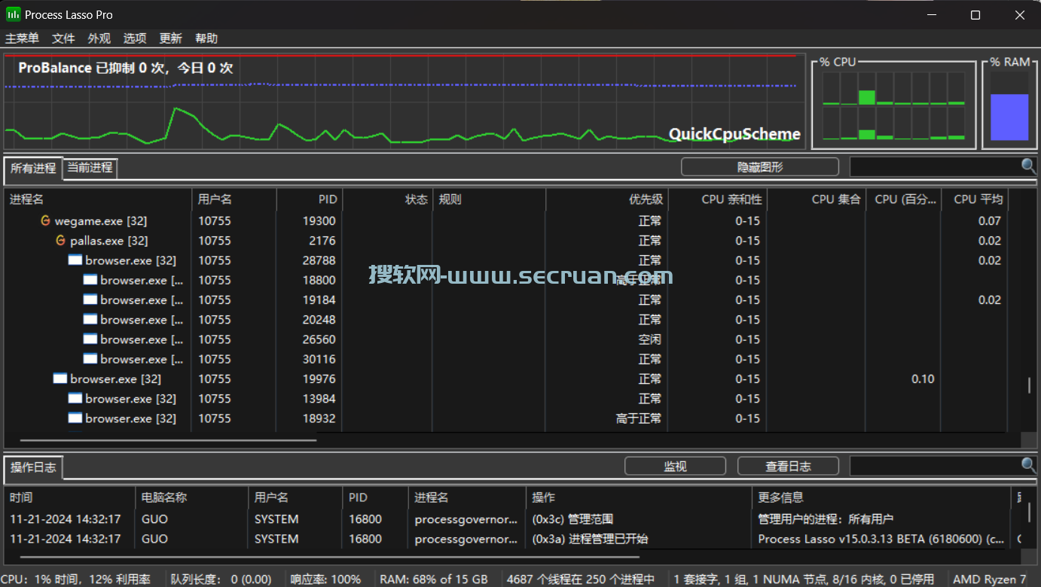The image size is (1041, 587).
Task: Open the 帮助 menu
Action: pyautogui.click(x=206, y=38)
